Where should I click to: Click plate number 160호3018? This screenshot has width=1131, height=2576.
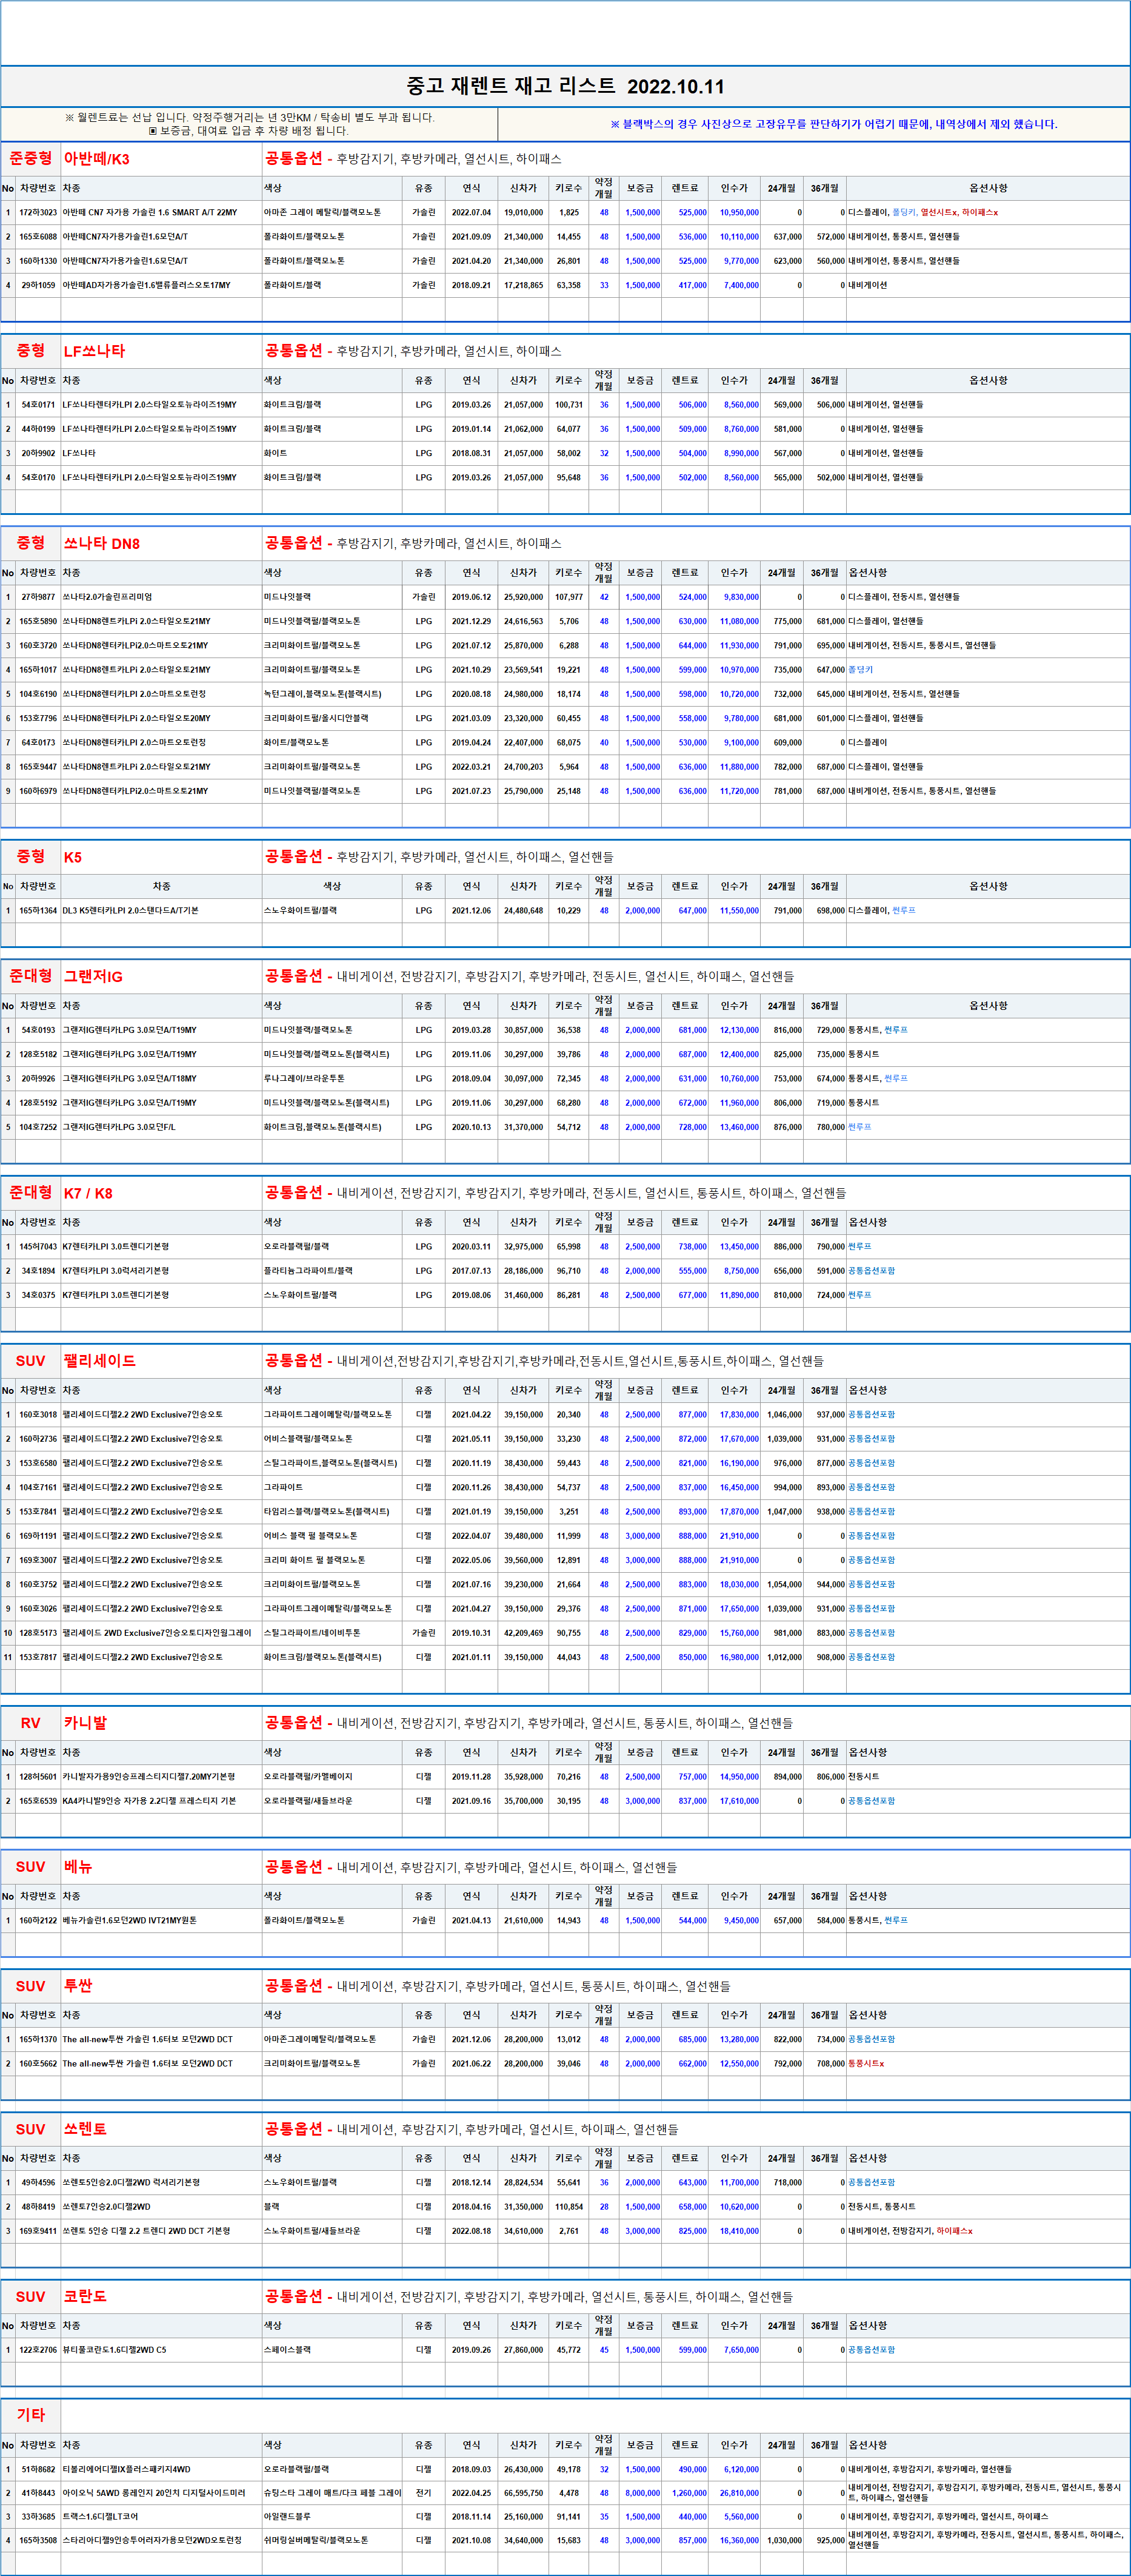(38, 1415)
